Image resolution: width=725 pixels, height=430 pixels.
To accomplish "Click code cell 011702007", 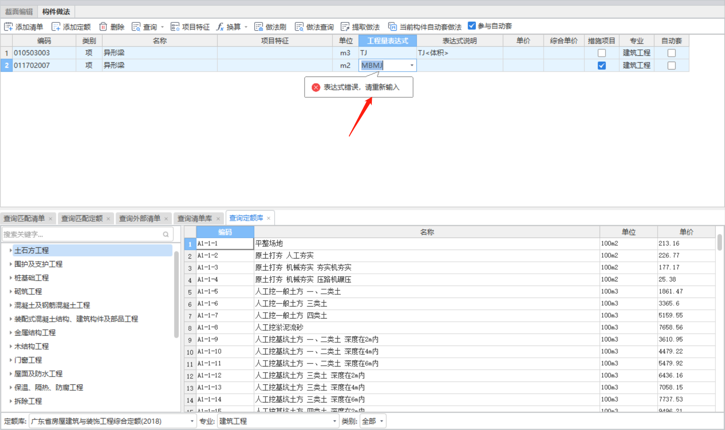I will [44, 65].
